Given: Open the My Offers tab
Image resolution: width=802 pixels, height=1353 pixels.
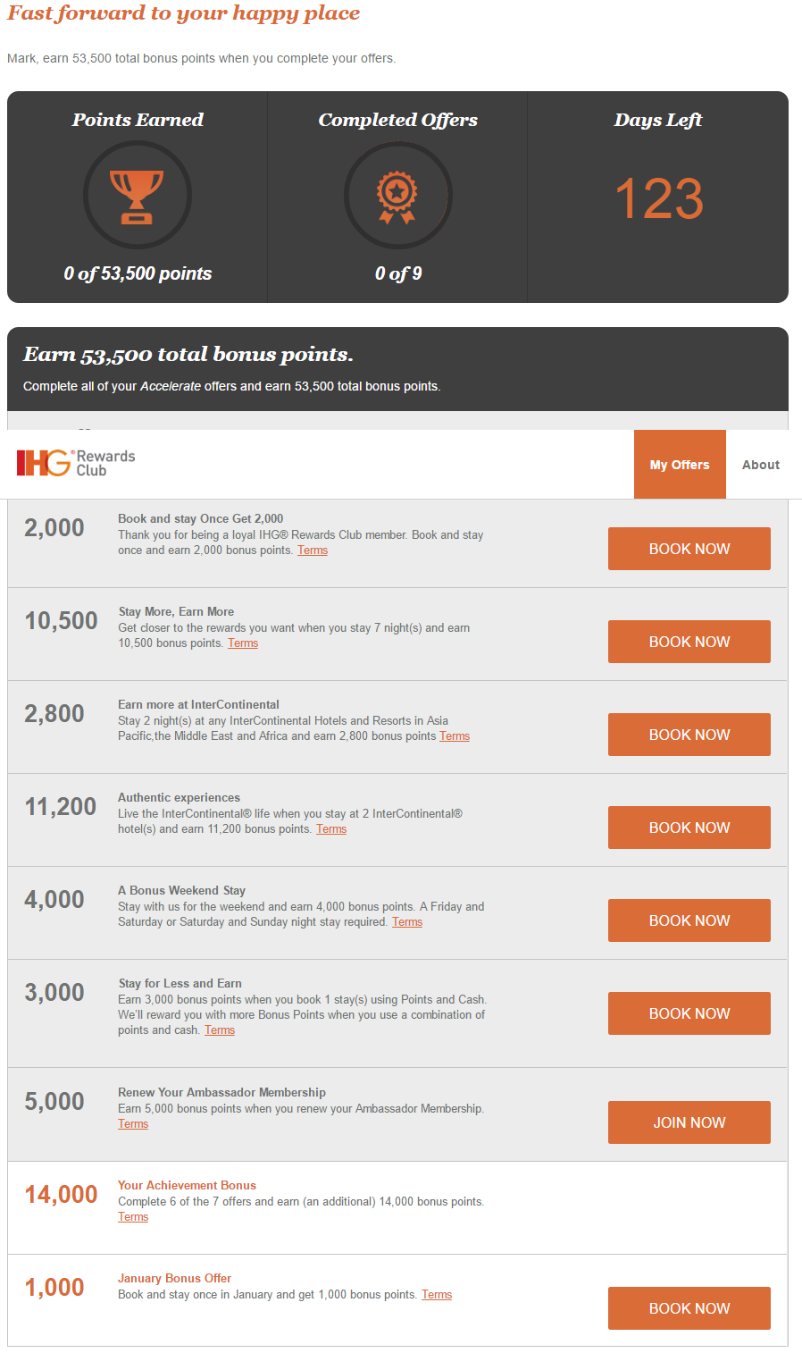Looking at the screenshot, I should tap(680, 465).
